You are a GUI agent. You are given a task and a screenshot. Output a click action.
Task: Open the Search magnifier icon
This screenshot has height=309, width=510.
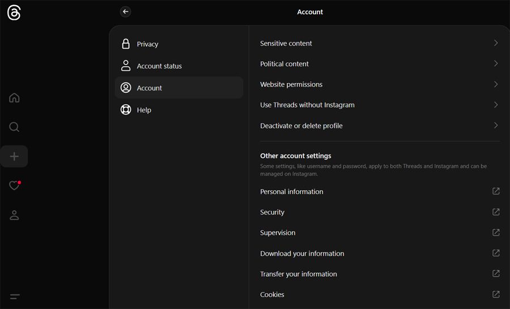click(x=14, y=127)
